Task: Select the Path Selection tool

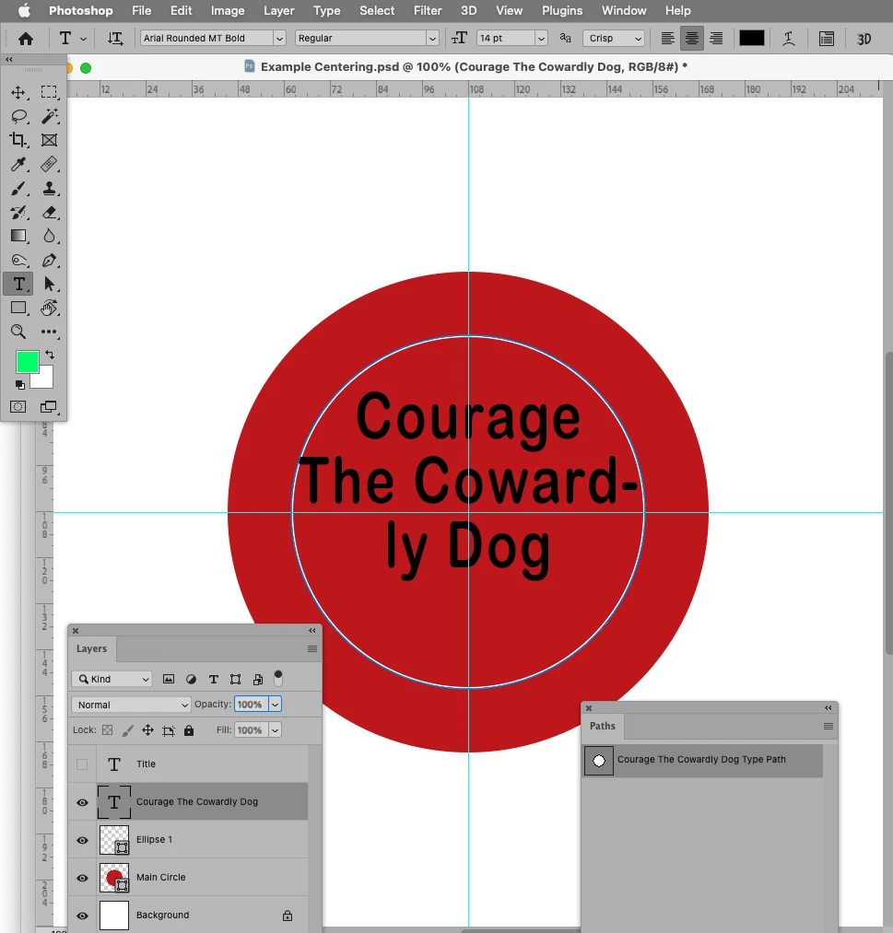Action: [x=49, y=284]
